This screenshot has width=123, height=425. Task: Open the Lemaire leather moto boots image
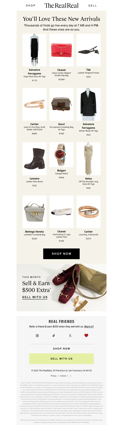[x=34, y=159]
